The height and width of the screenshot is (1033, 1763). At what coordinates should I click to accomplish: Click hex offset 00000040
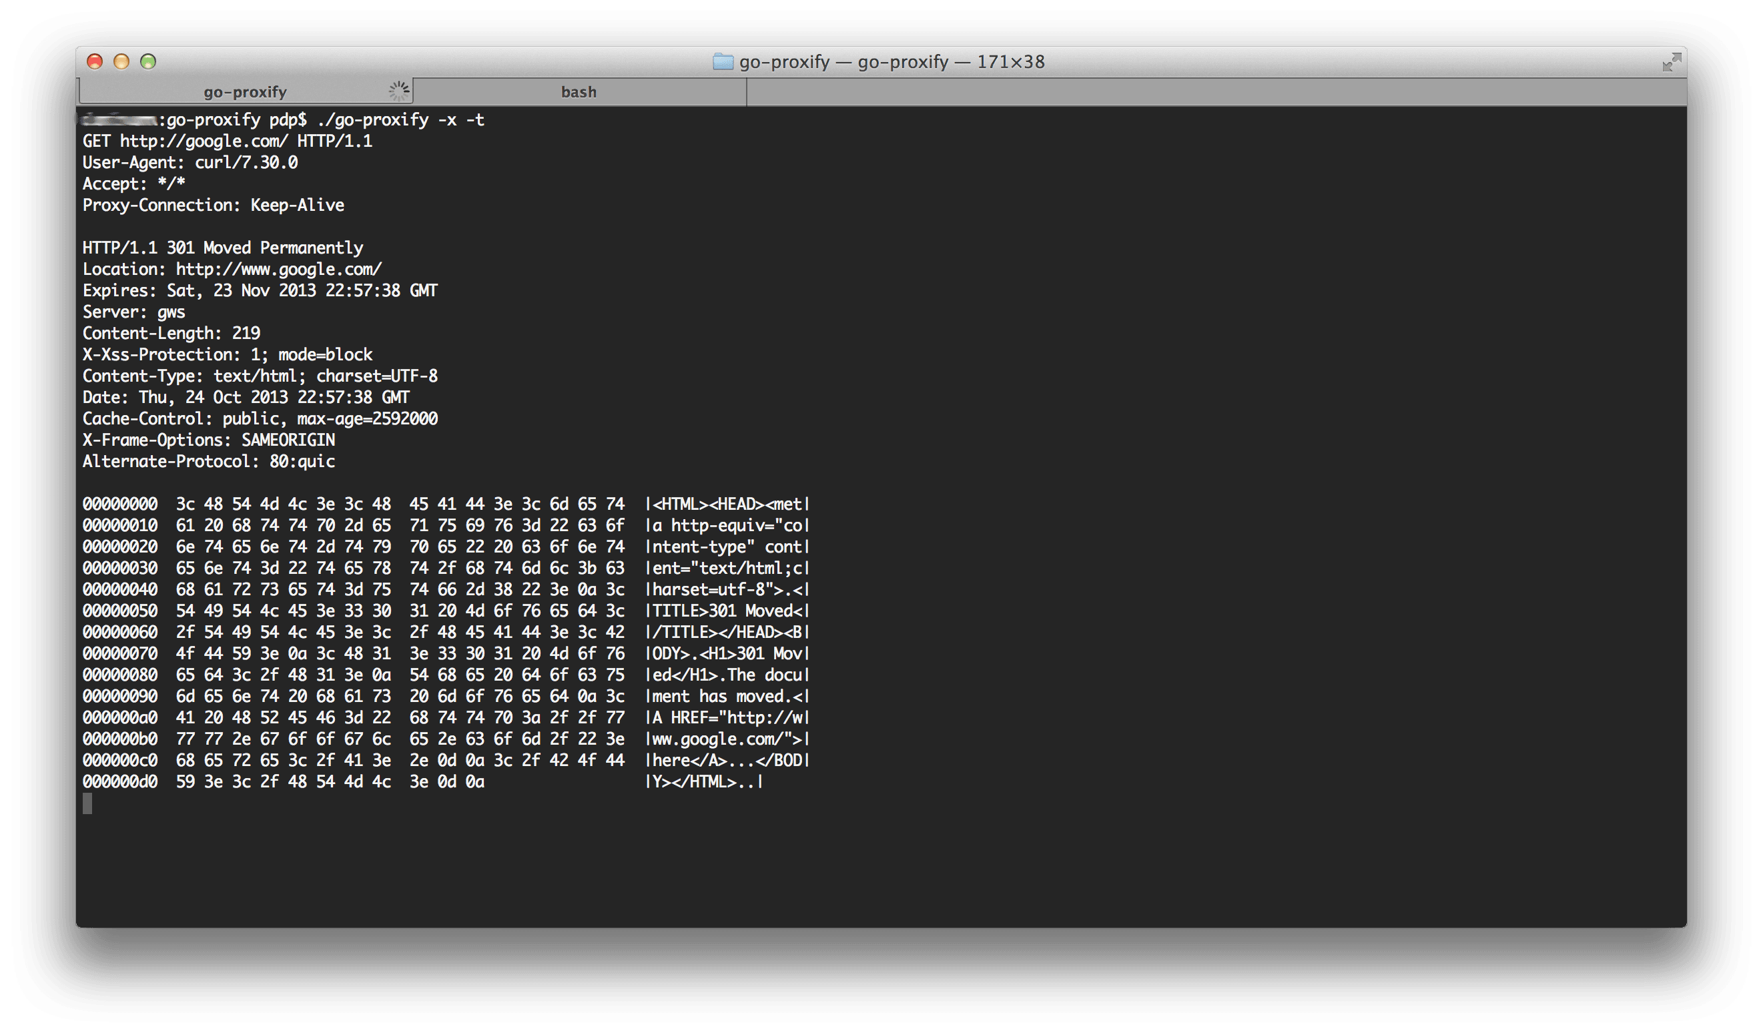119,590
